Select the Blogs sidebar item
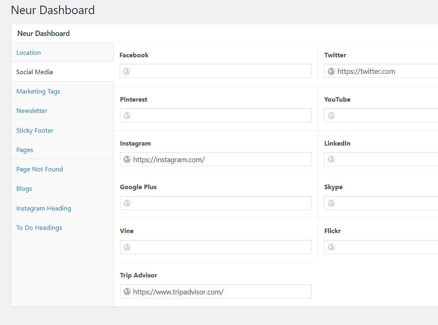Image resolution: width=438 pixels, height=325 pixels. click(24, 188)
